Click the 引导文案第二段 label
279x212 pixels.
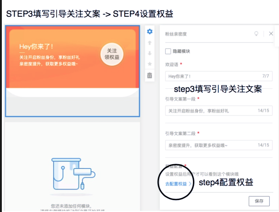click(x=180, y=134)
